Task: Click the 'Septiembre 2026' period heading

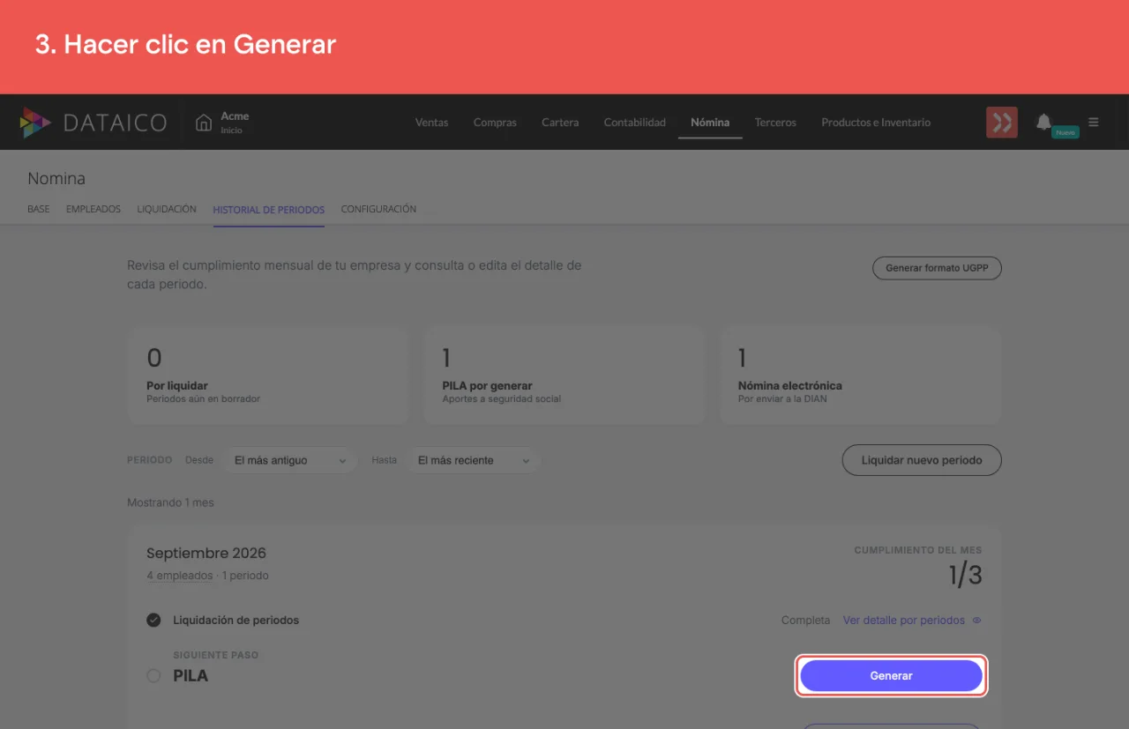Action: coord(206,554)
